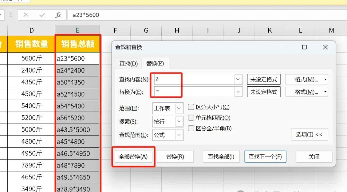Select column J header

238,30
